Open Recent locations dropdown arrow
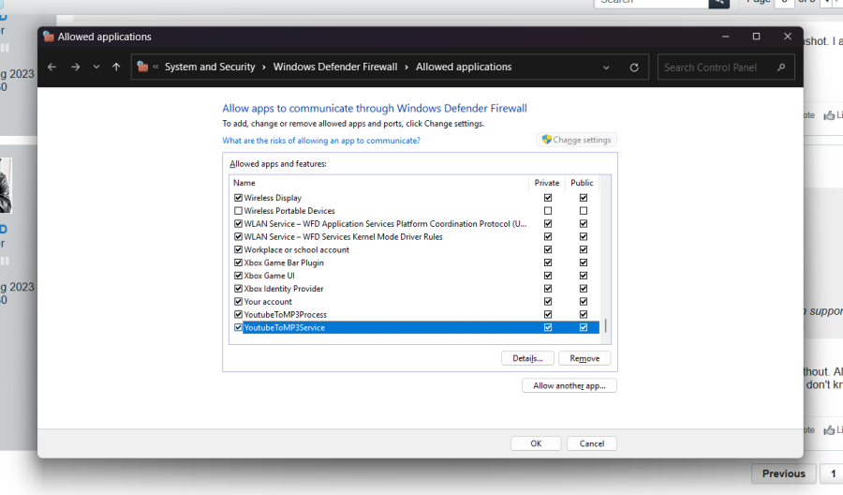Image resolution: width=843 pixels, height=495 pixels. [x=96, y=67]
